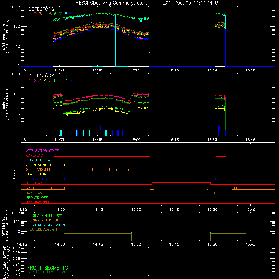Select dark green detector 7 in rear legend
Screen dimensions: 279x279
tap(60, 81)
